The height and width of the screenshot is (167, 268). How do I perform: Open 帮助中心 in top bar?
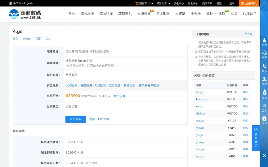pos(193,3)
